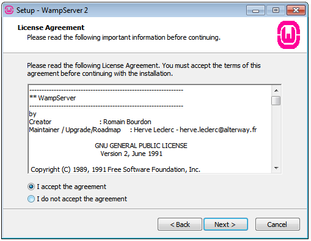This screenshot has width=311, height=241.
Task: Click the Romain Bourdon creator name
Action: (x=127, y=122)
